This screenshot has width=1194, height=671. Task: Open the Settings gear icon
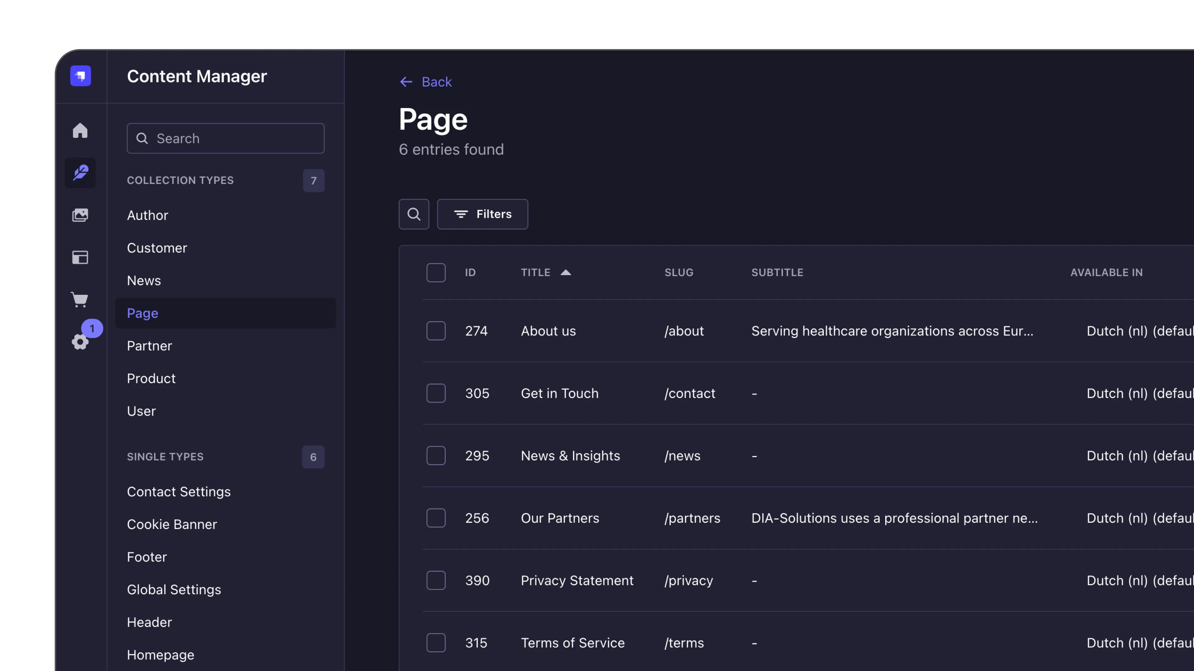pyautogui.click(x=80, y=342)
